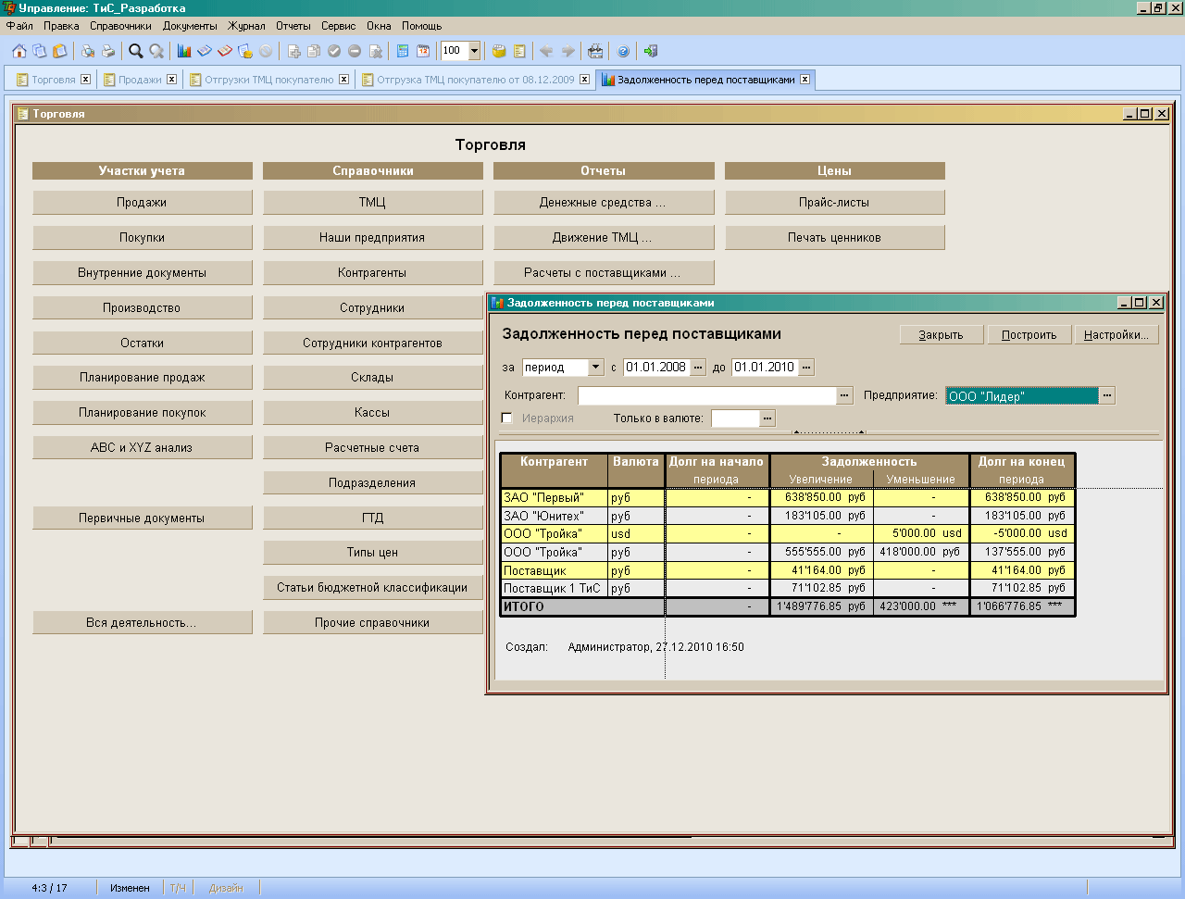Toggle the Иерархия checkbox
This screenshot has width=1185, height=899.
[506, 418]
